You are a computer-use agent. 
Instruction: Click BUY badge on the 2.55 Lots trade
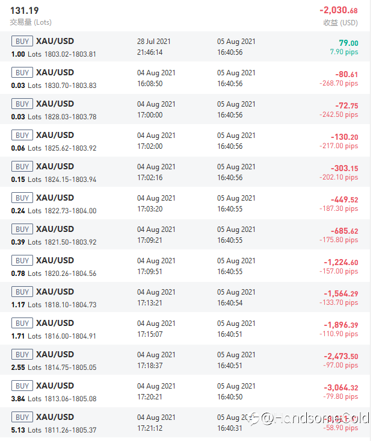[22, 354]
